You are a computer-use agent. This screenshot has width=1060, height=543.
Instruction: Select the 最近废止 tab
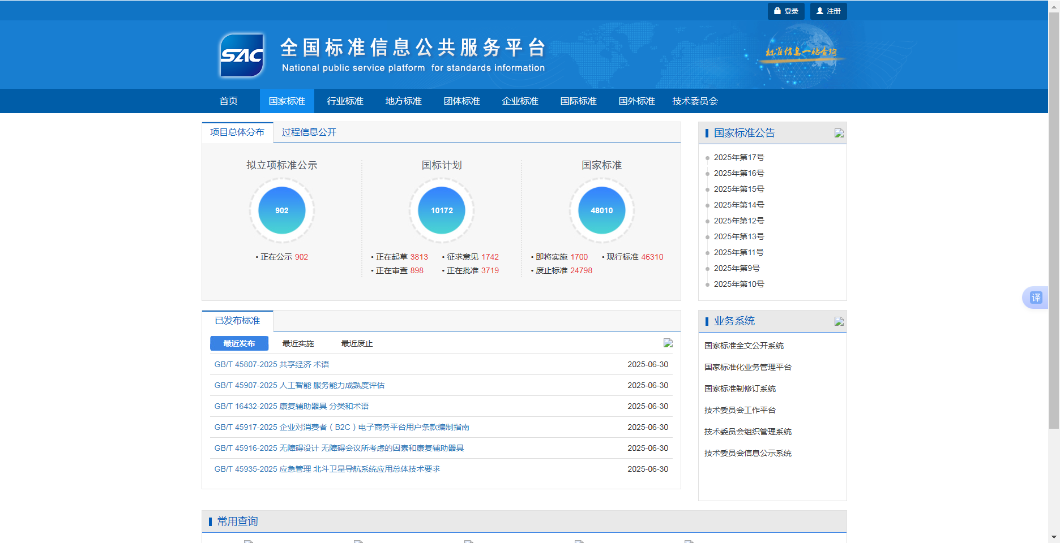pos(357,344)
